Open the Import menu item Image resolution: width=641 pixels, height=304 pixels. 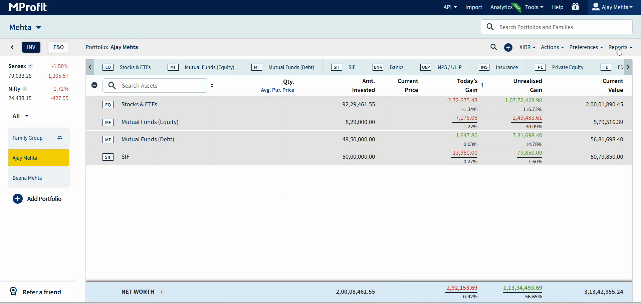473,7
